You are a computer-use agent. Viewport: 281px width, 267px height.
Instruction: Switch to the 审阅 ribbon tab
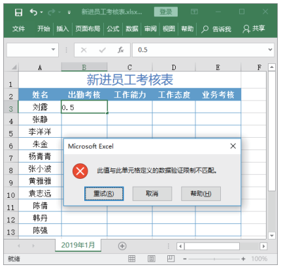150,29
